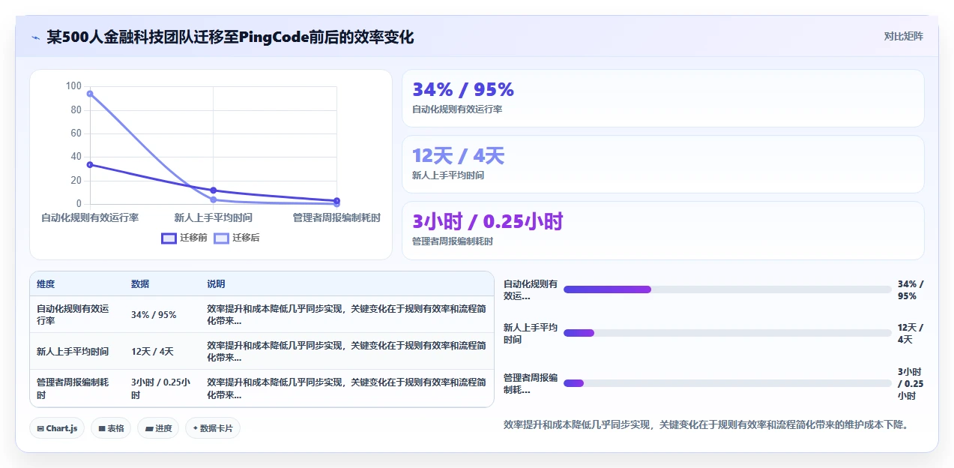Toggle the 迁移后 legend series
954x468 pixels.
(x=237, y=238)
